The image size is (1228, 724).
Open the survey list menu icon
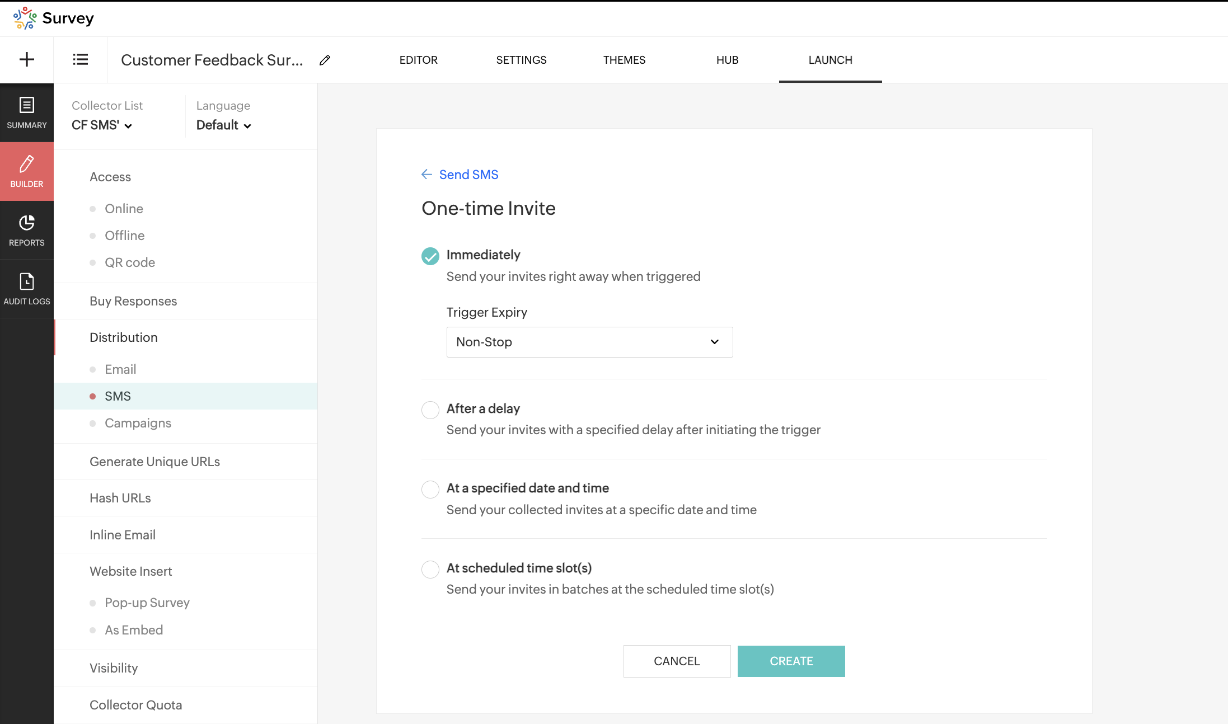[80, 59]
